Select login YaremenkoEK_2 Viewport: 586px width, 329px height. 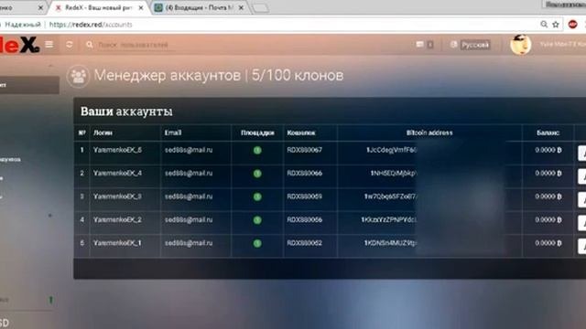point(117,219)
